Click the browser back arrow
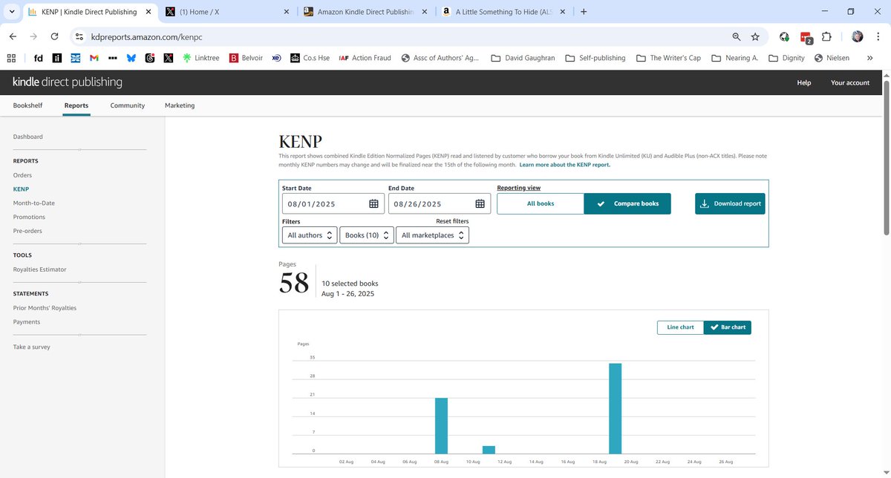891x478 pixels. coord(13,36)
